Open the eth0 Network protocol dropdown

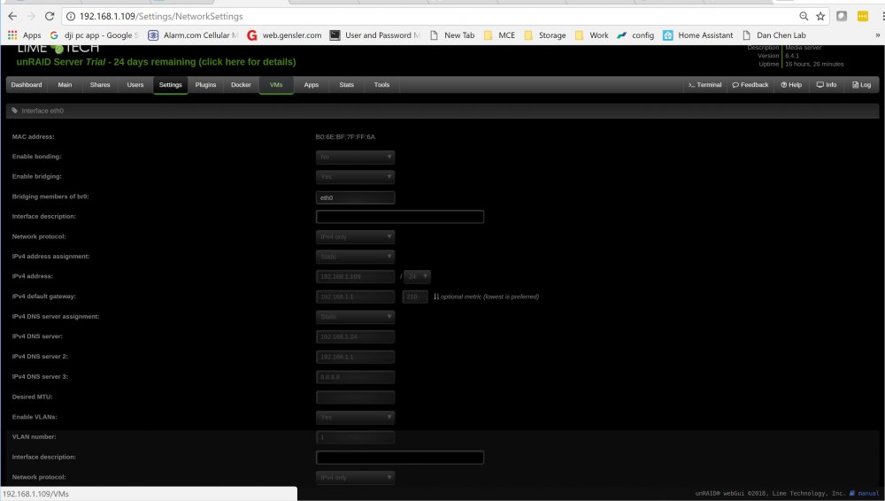tap(355, 236)
